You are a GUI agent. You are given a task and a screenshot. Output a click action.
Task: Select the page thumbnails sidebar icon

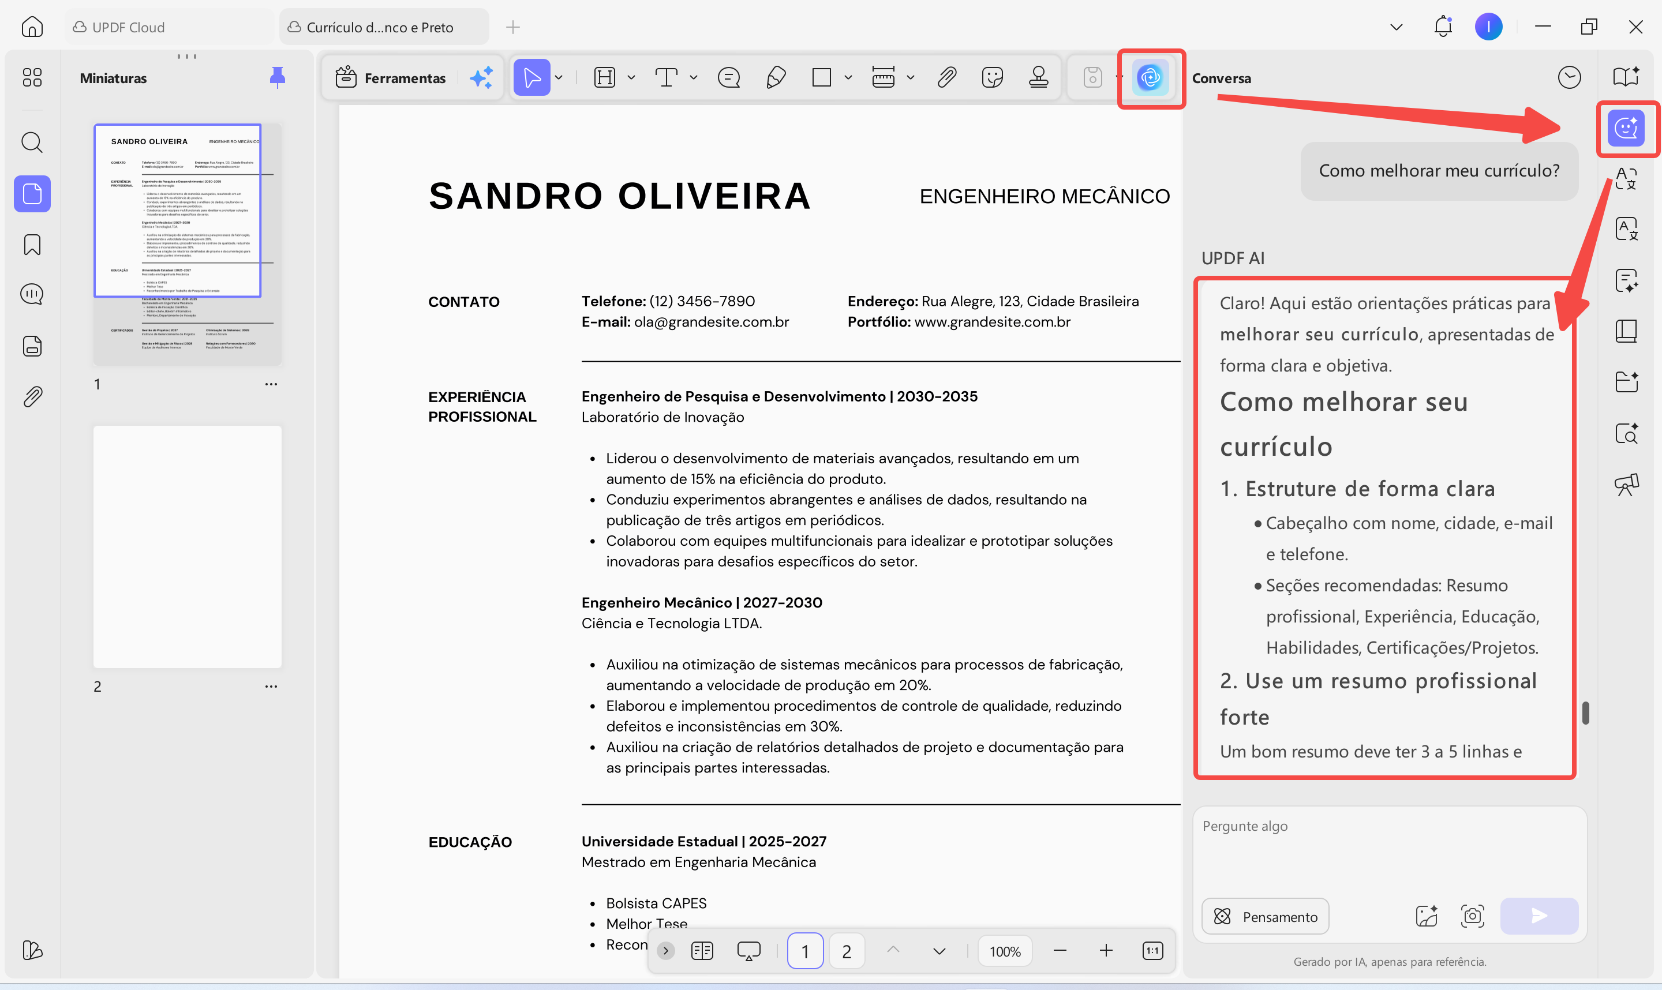32,193
